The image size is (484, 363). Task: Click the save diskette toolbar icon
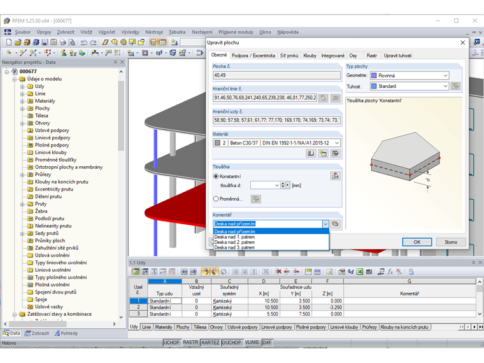click(x=45, y=42)
